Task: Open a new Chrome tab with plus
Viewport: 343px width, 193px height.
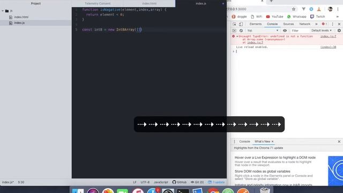Action: click(271, 1)
